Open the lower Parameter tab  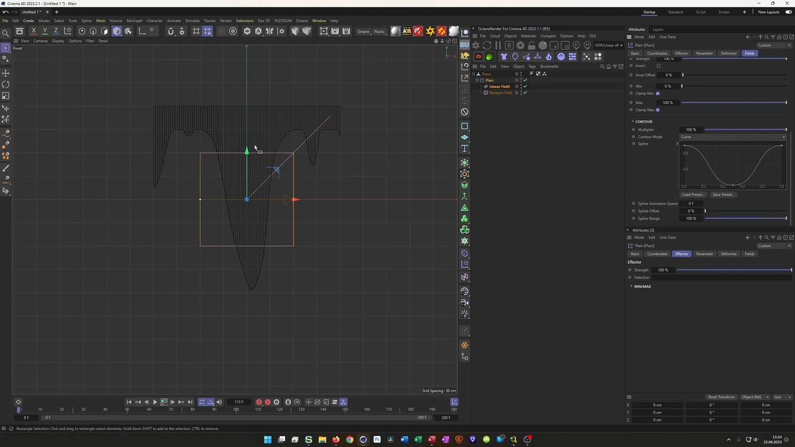(x=704, y=254)
